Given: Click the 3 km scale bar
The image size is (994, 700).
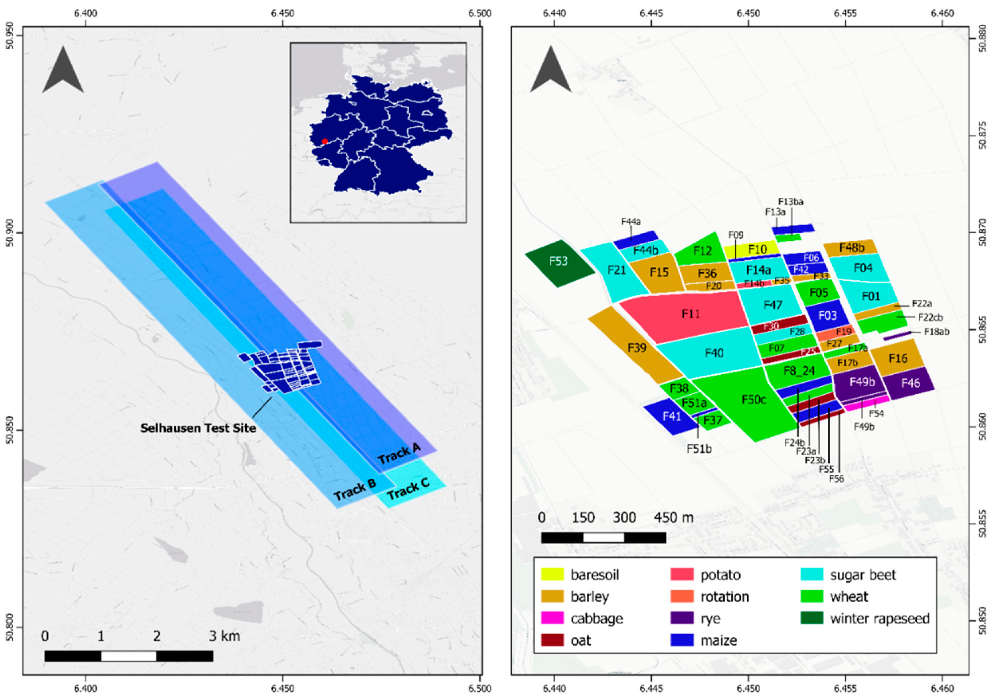Looking at the screenshot, I should 129,656.
